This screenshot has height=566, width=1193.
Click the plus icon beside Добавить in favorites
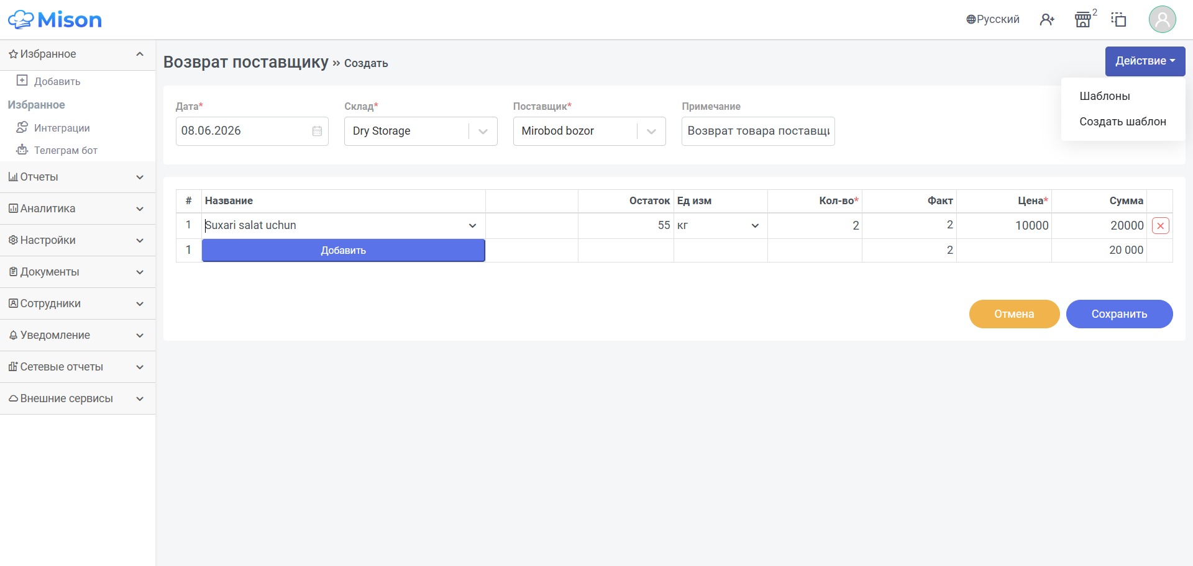click(22, 81)
